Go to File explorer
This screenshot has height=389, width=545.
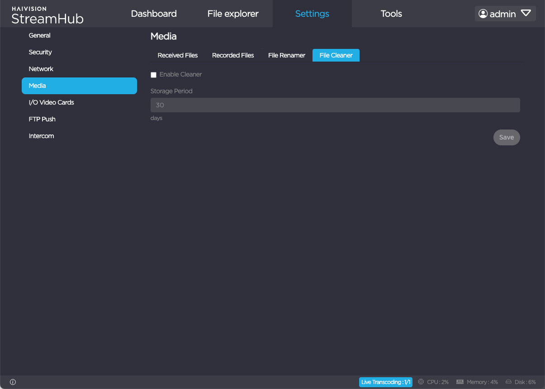coord(233,14)
